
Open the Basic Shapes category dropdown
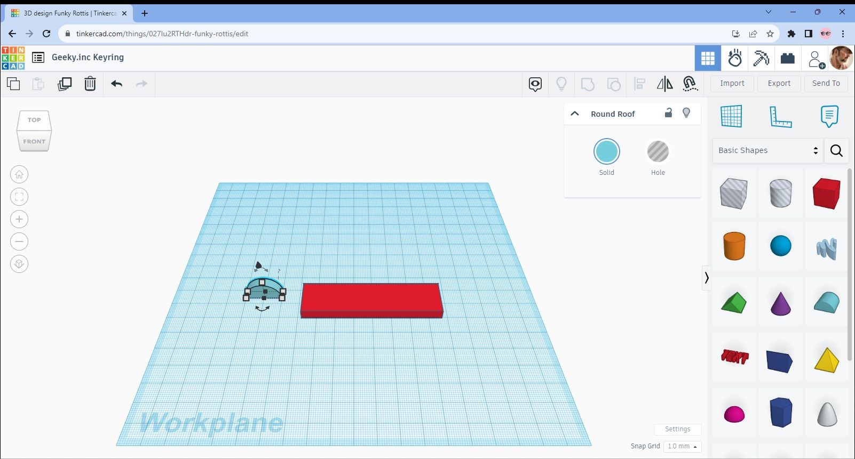click(768, 150)
